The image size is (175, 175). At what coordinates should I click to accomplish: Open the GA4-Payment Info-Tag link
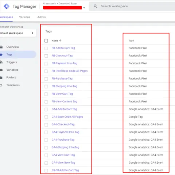coord(66,132)
